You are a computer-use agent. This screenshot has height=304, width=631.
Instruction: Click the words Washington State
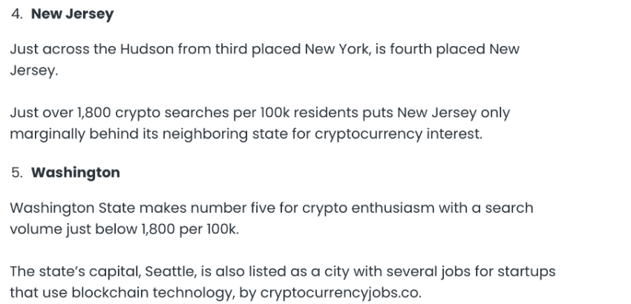point(73,208)
